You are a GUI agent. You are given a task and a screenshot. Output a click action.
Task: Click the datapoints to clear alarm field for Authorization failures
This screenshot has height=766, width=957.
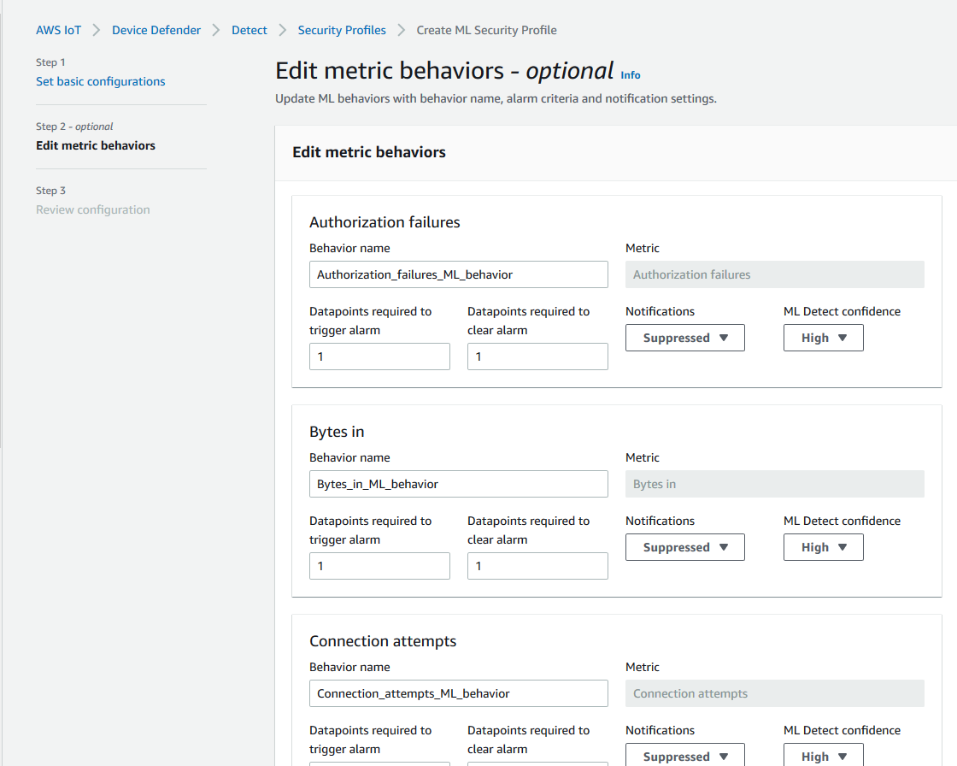coord(537,356)
